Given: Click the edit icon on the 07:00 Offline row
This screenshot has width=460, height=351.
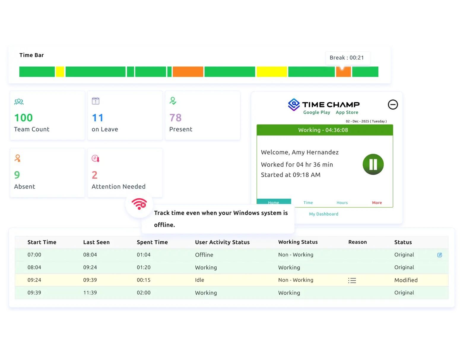Looking at the screenshot, I should pyautogui.click(x=440, y=255).
